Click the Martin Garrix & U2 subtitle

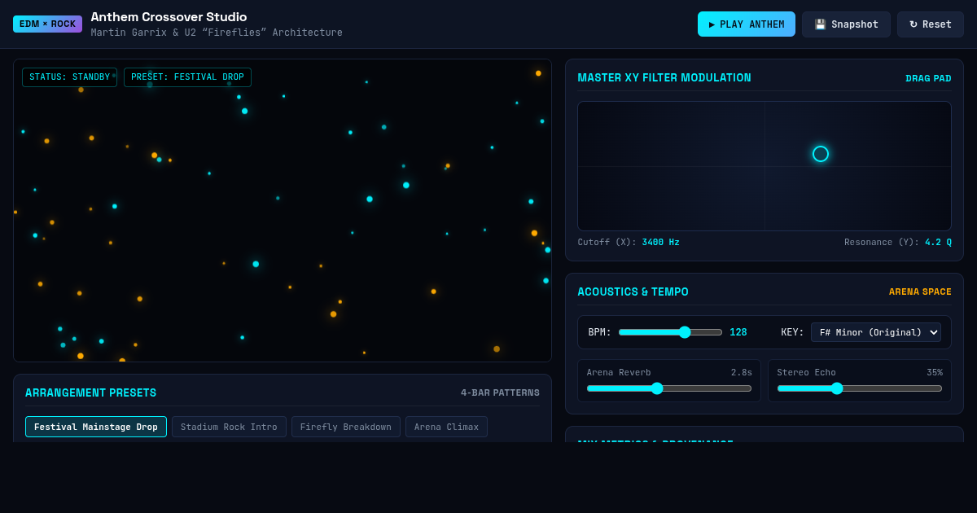[x=217, y=33]
